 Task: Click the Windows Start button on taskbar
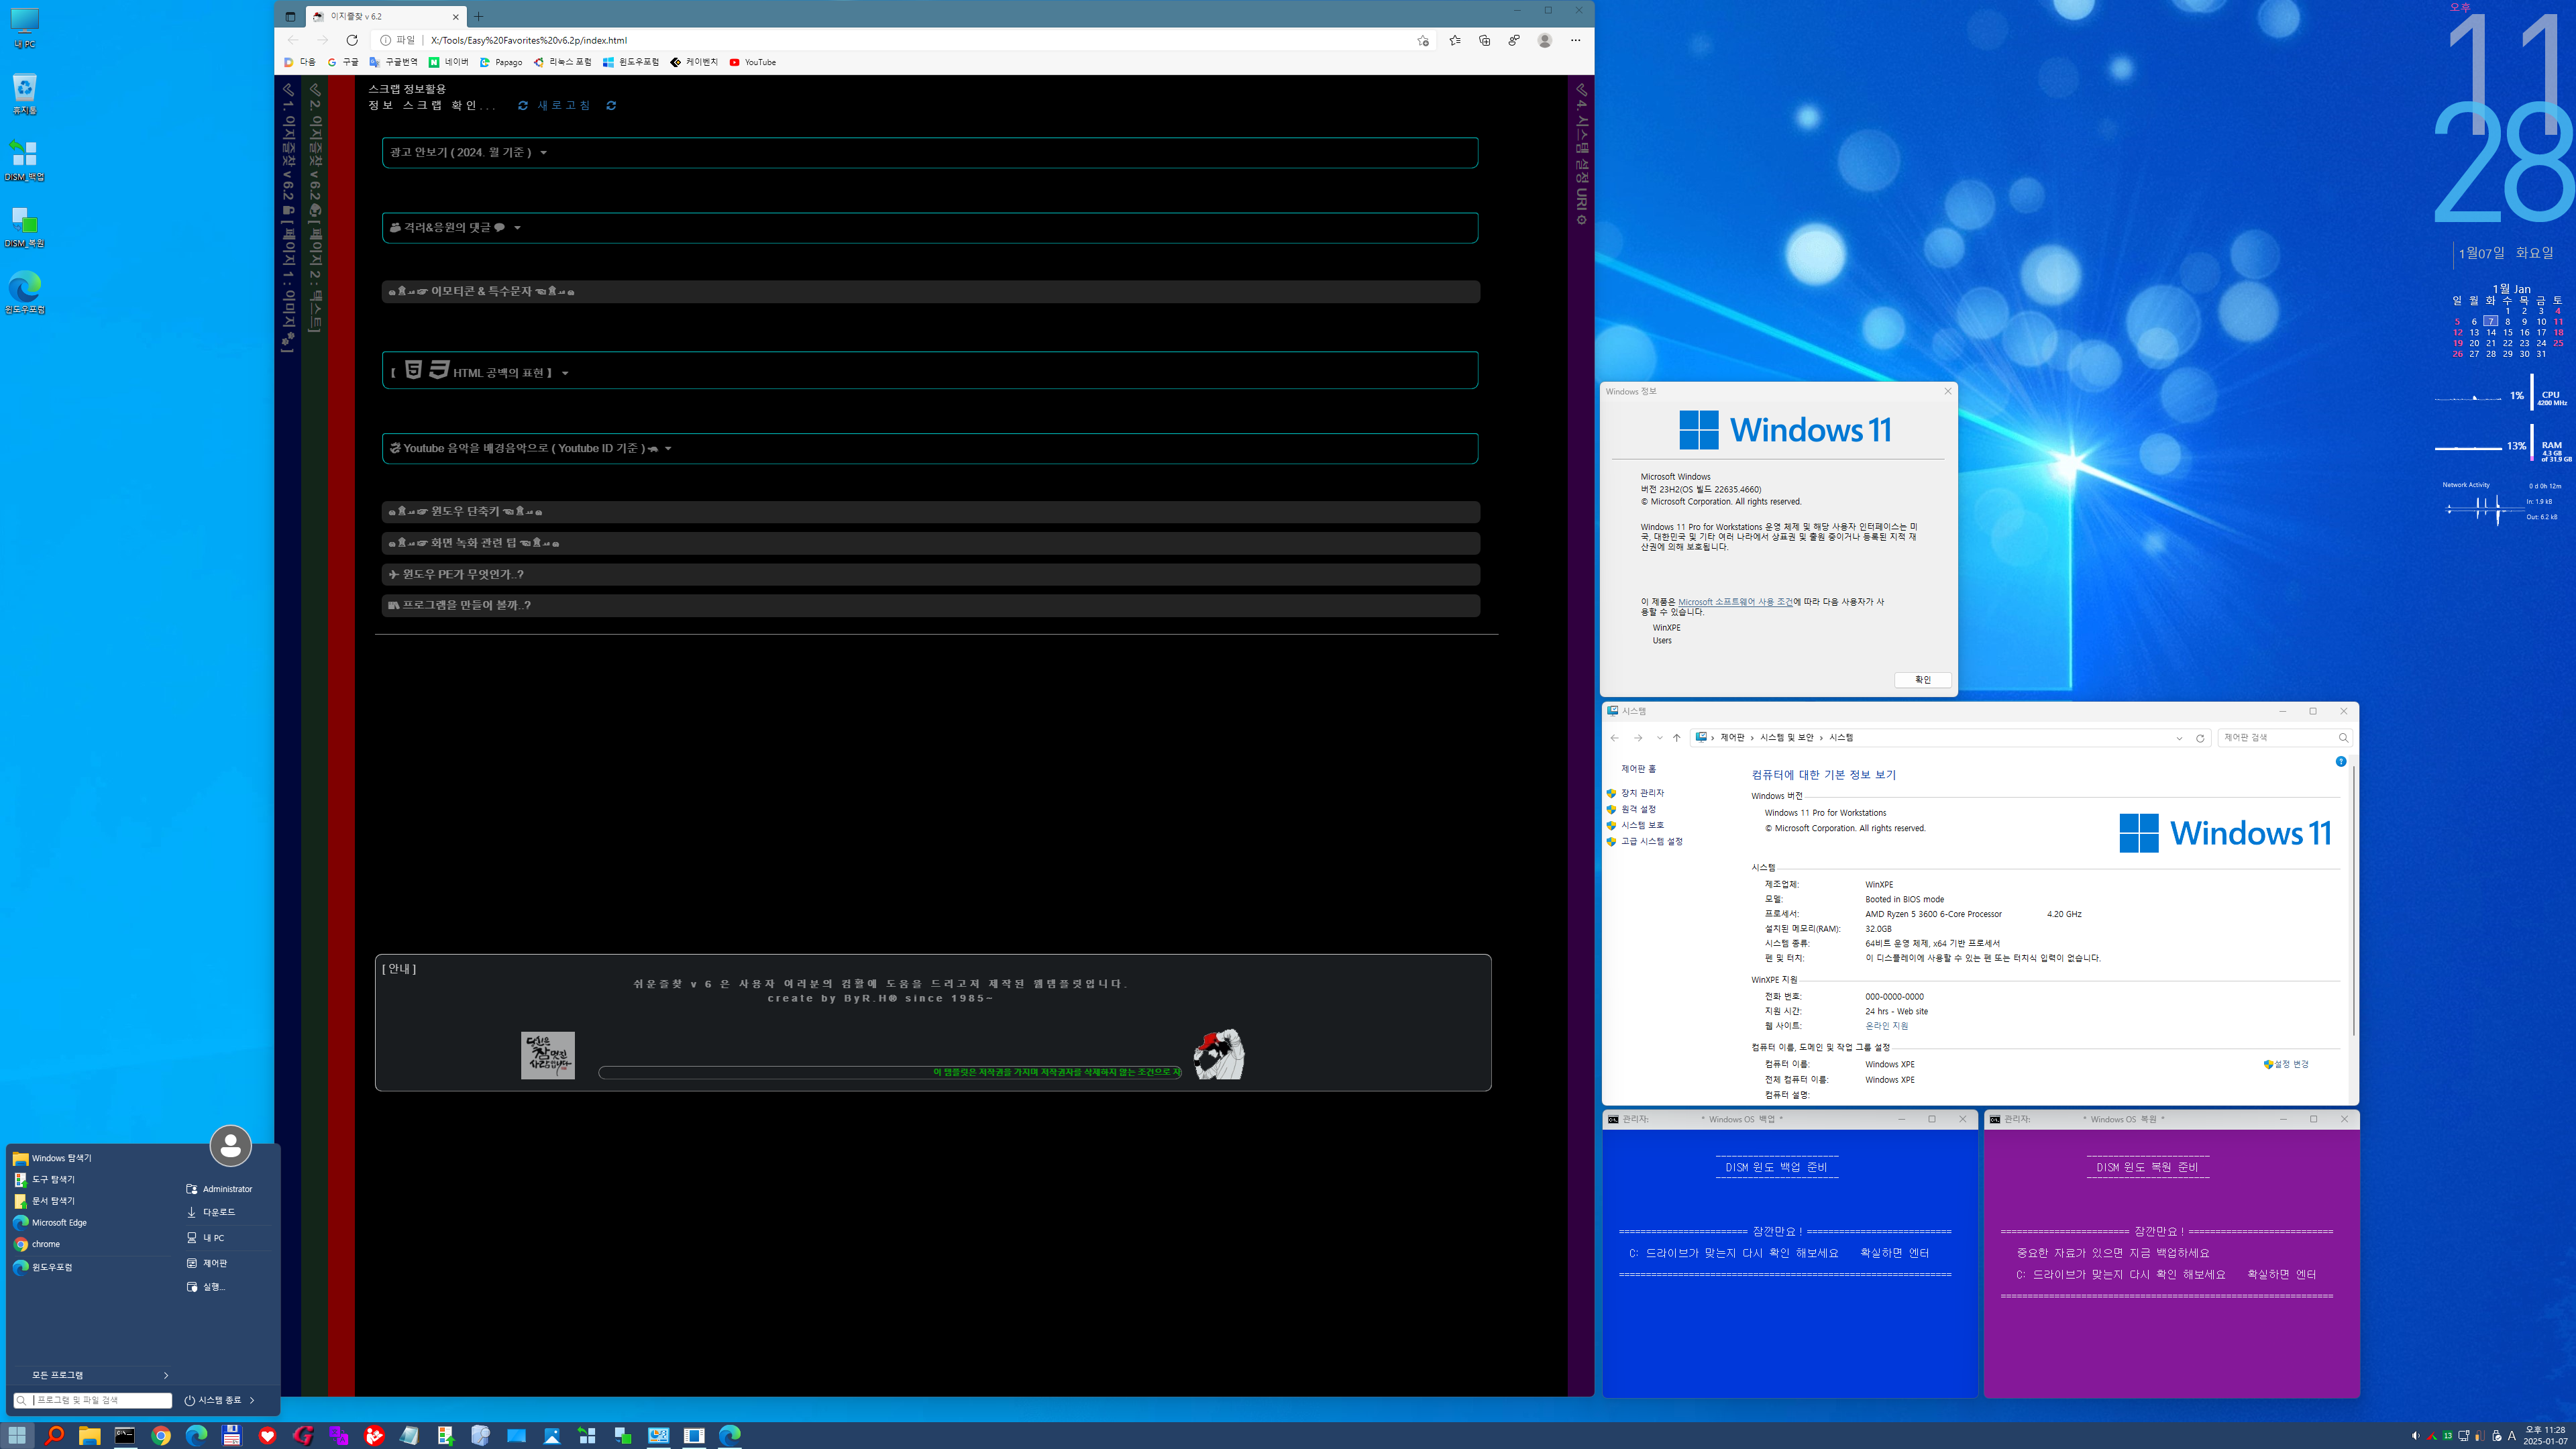[18, 1435]
